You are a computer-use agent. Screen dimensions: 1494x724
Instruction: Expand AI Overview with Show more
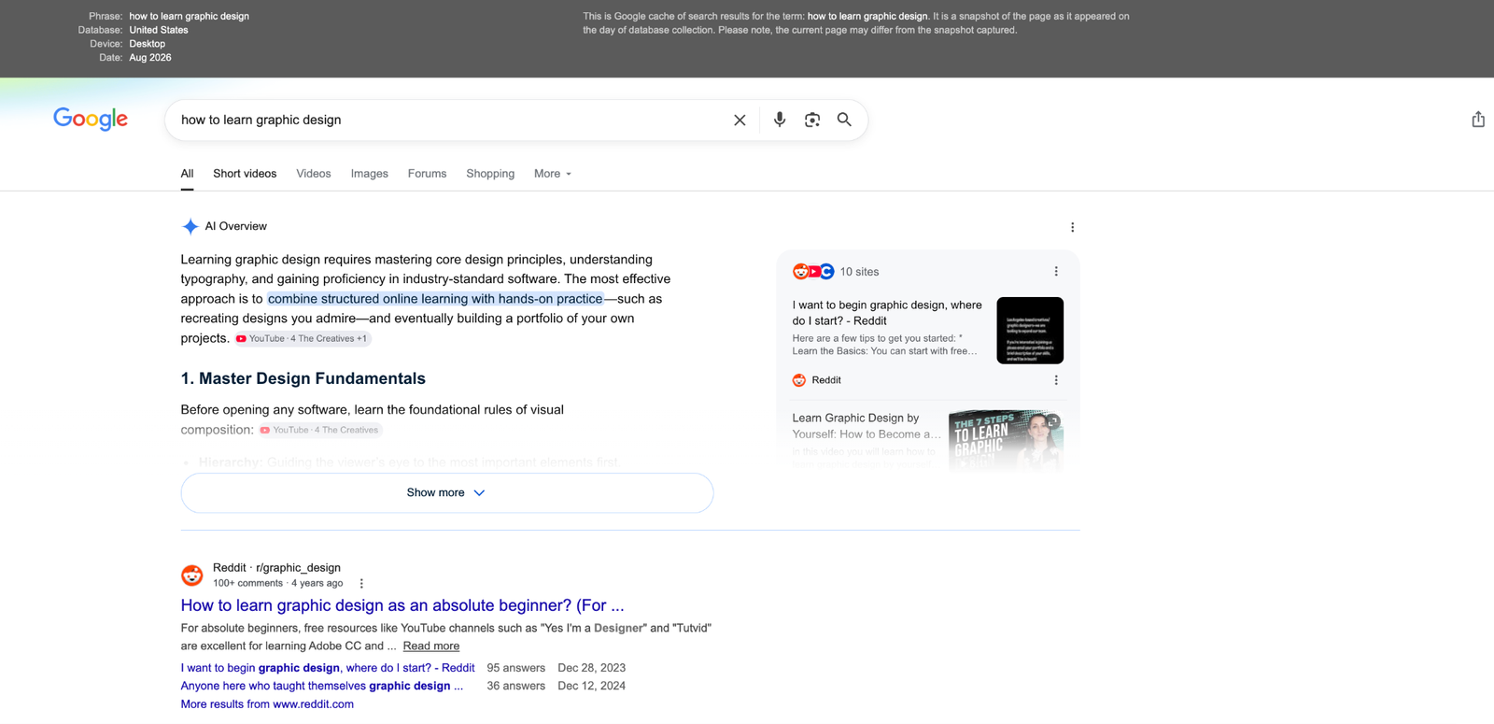(x=447, y=492)
